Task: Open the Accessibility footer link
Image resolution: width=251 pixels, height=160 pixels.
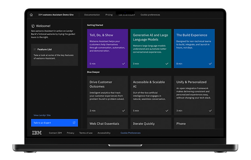Action: click(x=104, y=133)
